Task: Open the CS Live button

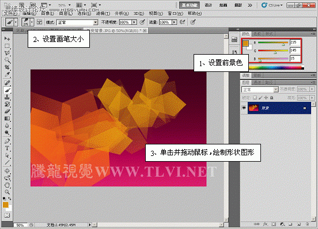Action: [x=272, y=5]
